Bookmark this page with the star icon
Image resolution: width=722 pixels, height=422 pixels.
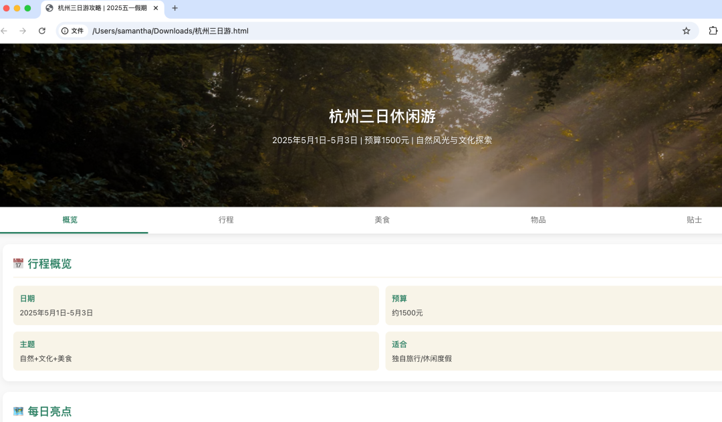pyautogui.click(x=686, y=31)
